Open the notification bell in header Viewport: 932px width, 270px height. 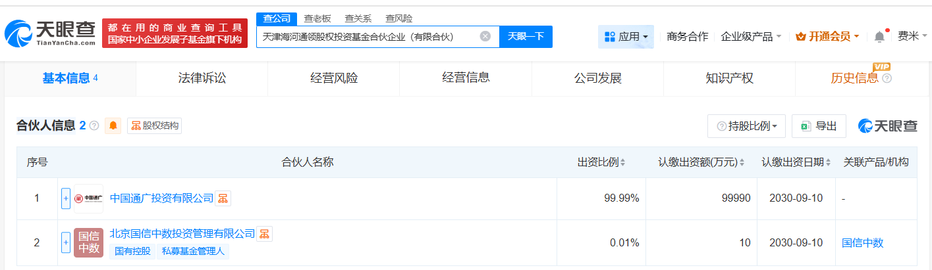(x=879, y=37)
